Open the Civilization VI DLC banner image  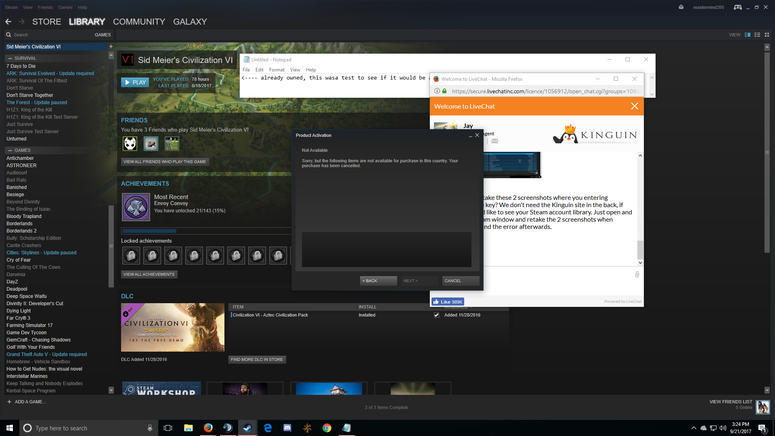click(173, 327)
